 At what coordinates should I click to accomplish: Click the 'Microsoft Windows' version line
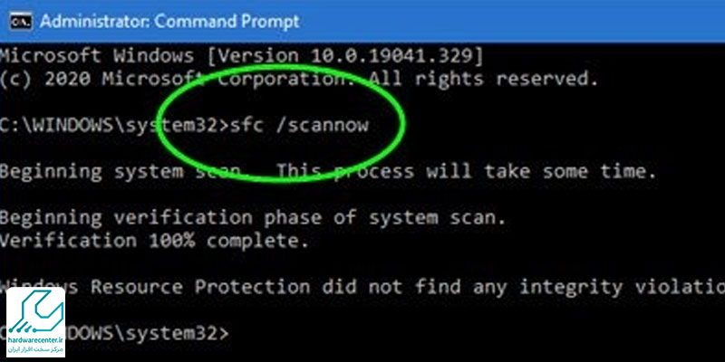point(241,56)
